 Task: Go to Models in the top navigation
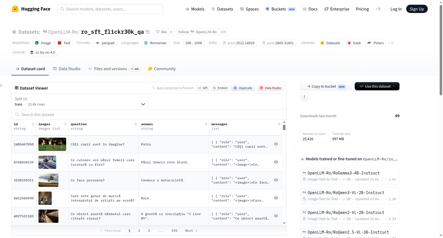click(x=195, y=9)
